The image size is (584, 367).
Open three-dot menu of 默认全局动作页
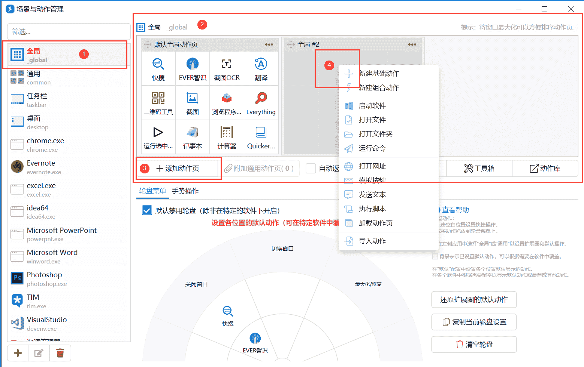[x=269, y=44]
